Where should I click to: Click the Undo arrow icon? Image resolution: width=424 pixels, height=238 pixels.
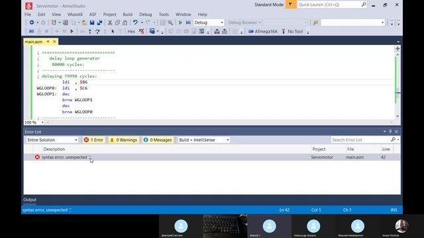click(x=135, y=22)
